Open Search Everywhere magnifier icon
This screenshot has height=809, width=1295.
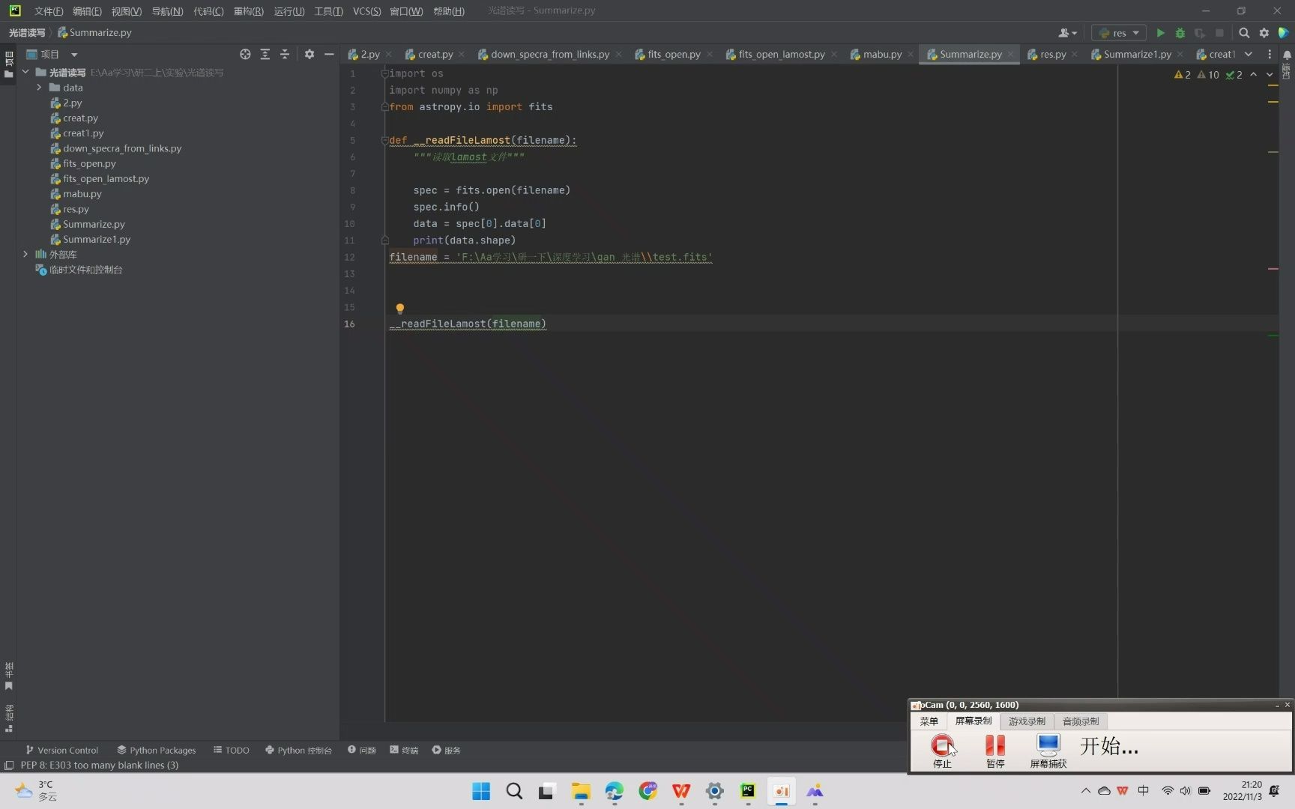point(1244,33)
